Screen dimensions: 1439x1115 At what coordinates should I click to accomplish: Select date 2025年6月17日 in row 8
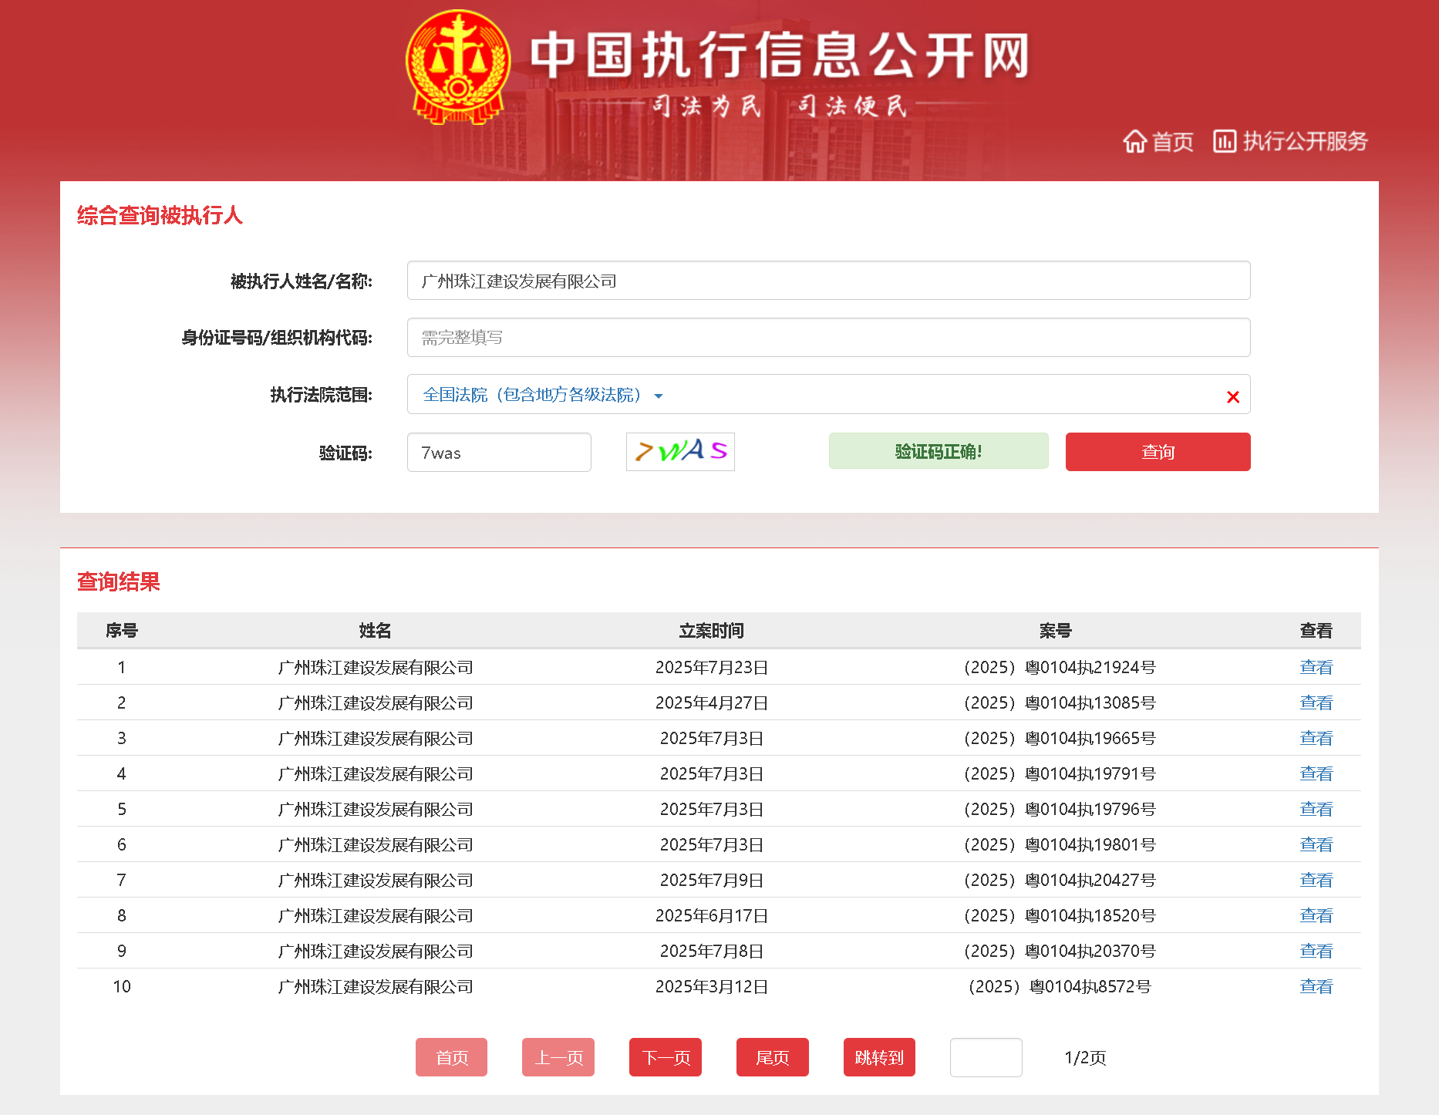tap(711, 915)
